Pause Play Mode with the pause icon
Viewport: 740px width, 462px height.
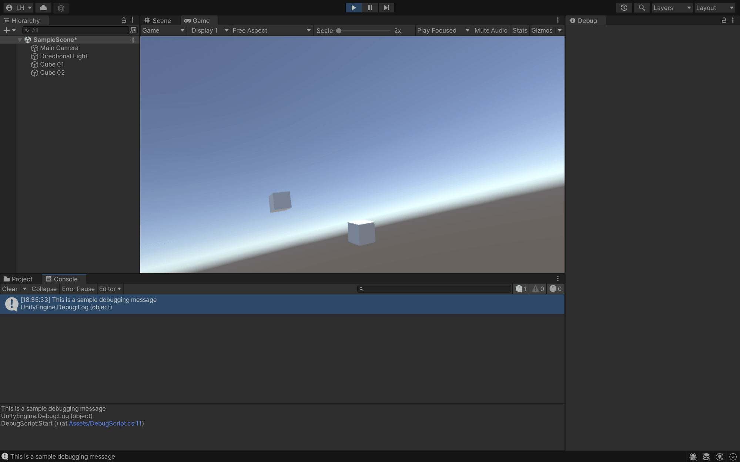coord(370,8)
